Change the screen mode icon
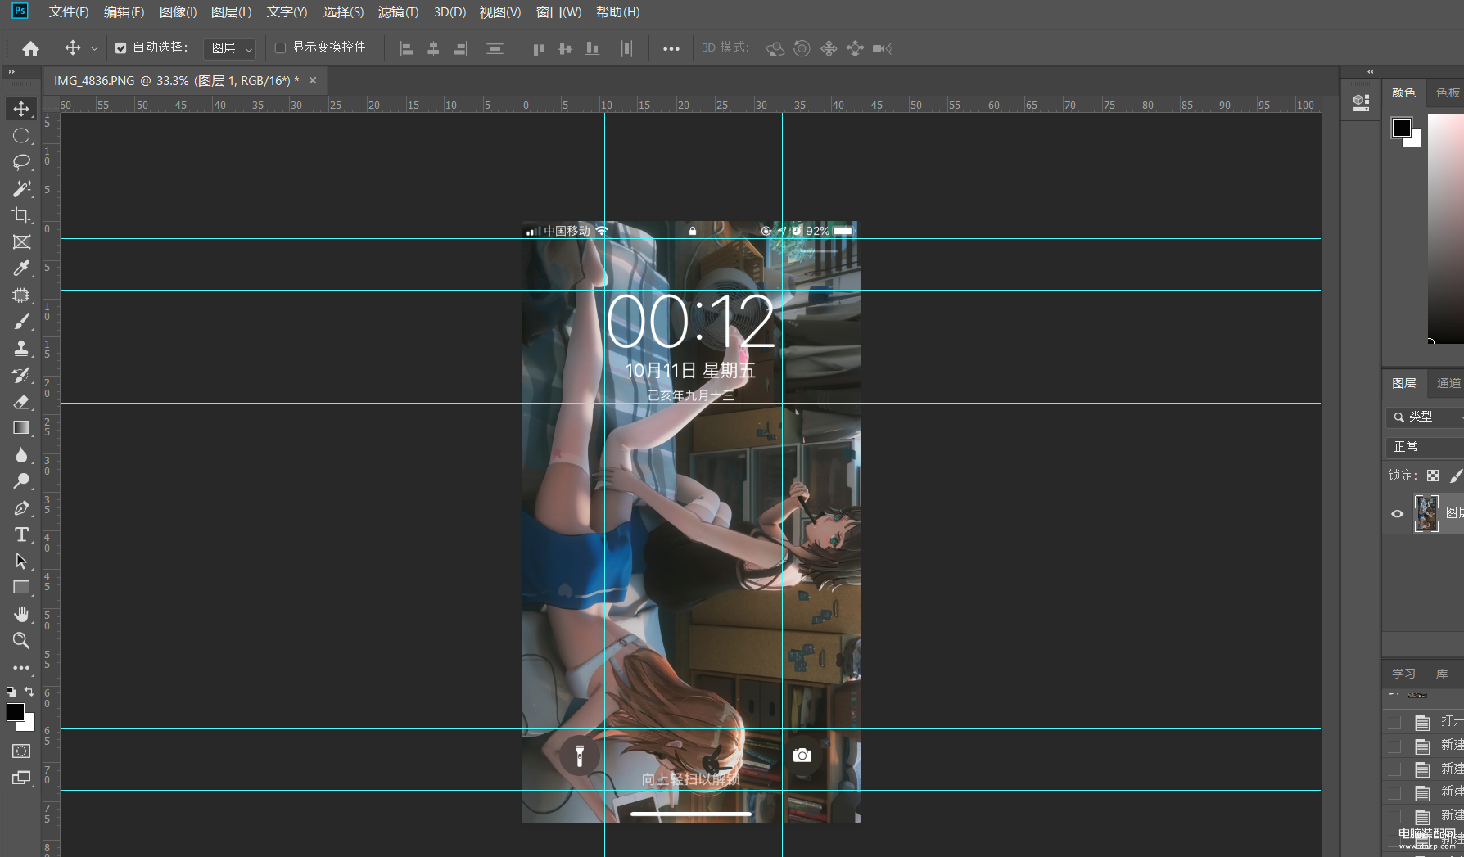Image resolution: width=1464 pixels, height=857 pixels. (21, 778)
